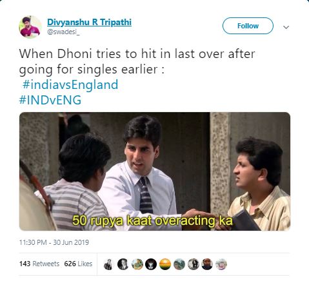View the 143 Retweets list
Viewport: 309px width, 281px height.
point(39,264)
